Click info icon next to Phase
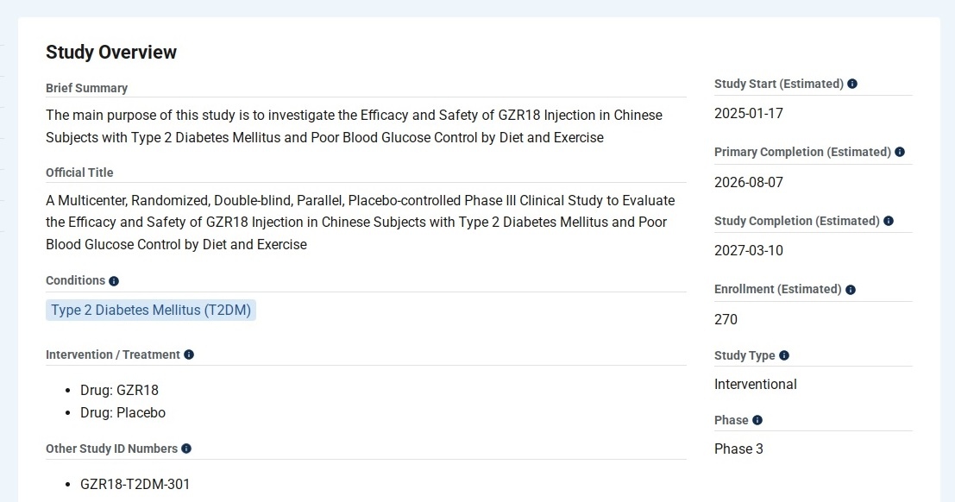Screen dimensions: 955x502 tap(757, 420)
